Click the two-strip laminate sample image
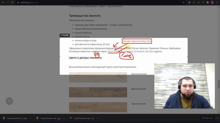This screenshot has width=220, height=123. click(x=98, y=92)
